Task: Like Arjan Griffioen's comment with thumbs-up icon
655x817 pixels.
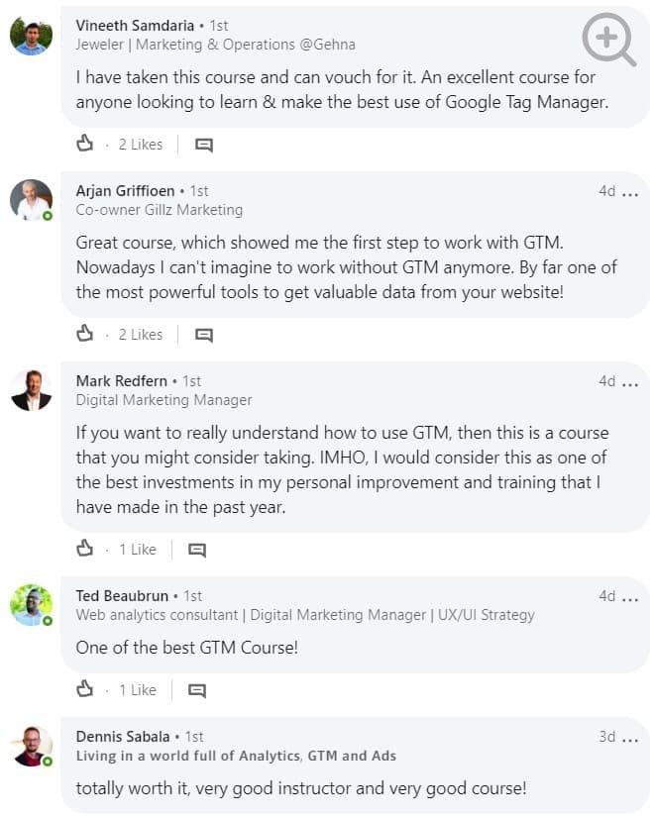Action: (85, 334)
